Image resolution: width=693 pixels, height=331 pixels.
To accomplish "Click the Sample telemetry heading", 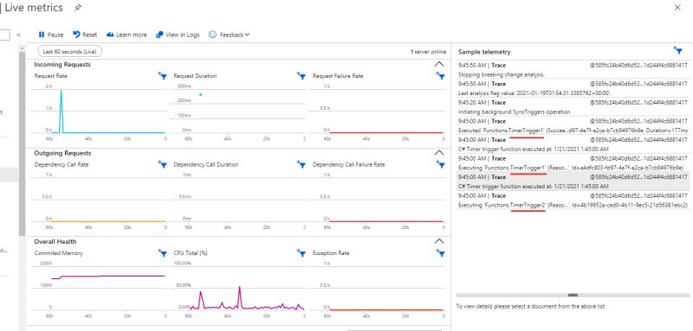I will pyautogui.click(x=484, y=52).
